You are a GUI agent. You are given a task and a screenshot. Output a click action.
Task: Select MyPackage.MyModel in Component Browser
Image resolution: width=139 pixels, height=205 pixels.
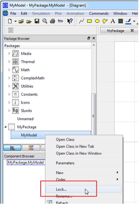click(26, 163)
